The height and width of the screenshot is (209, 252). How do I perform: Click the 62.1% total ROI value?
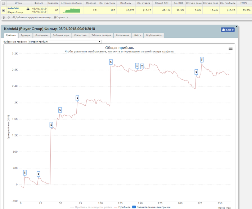(x=166, y=10)
